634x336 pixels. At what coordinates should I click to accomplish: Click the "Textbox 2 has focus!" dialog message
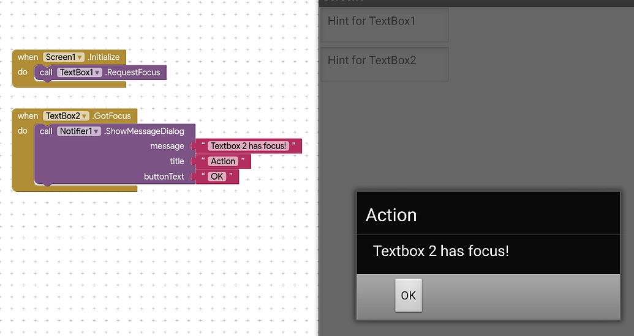(441, 251)
